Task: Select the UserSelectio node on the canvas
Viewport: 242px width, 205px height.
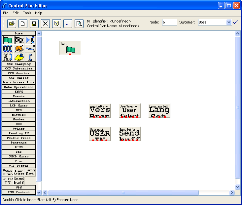Action: pos(129,111)
